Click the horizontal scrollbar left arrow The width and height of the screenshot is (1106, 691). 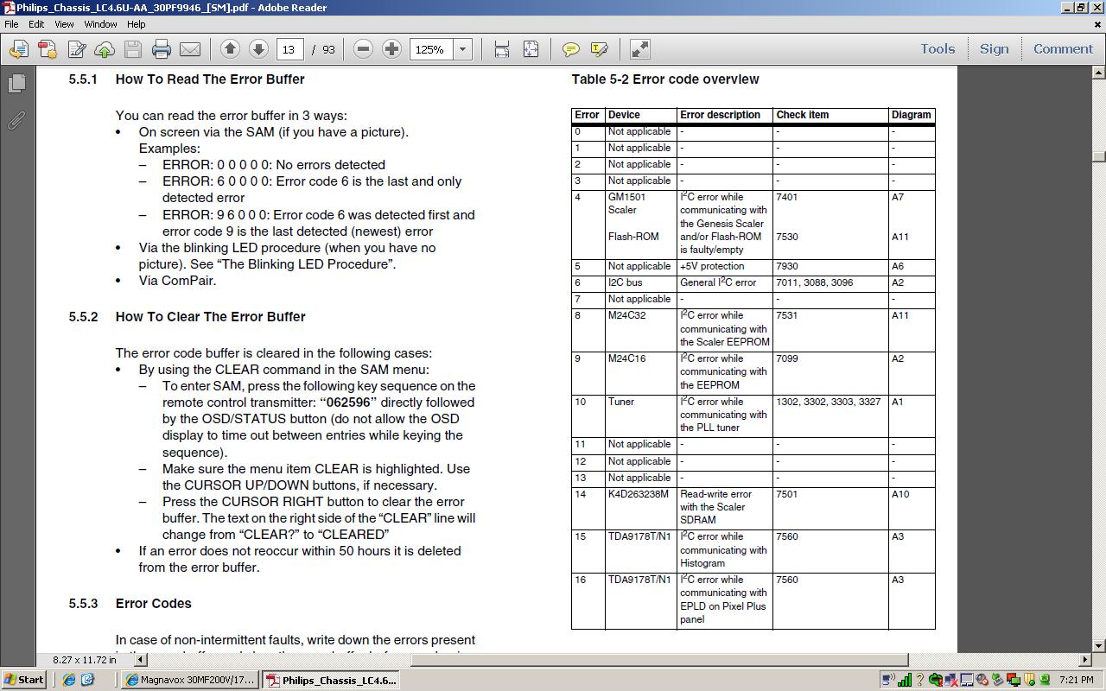coord(142,660)
